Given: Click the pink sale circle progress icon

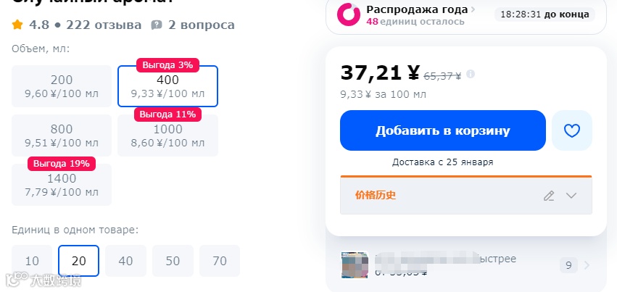Looking at the screenshot, I should click(348, 15).
